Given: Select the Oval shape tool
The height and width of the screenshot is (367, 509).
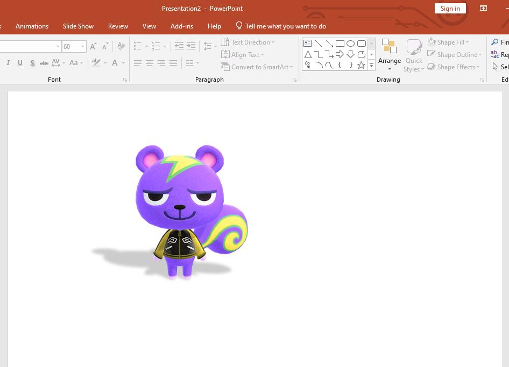Looking at the screenshot, I should coord(350,43).
